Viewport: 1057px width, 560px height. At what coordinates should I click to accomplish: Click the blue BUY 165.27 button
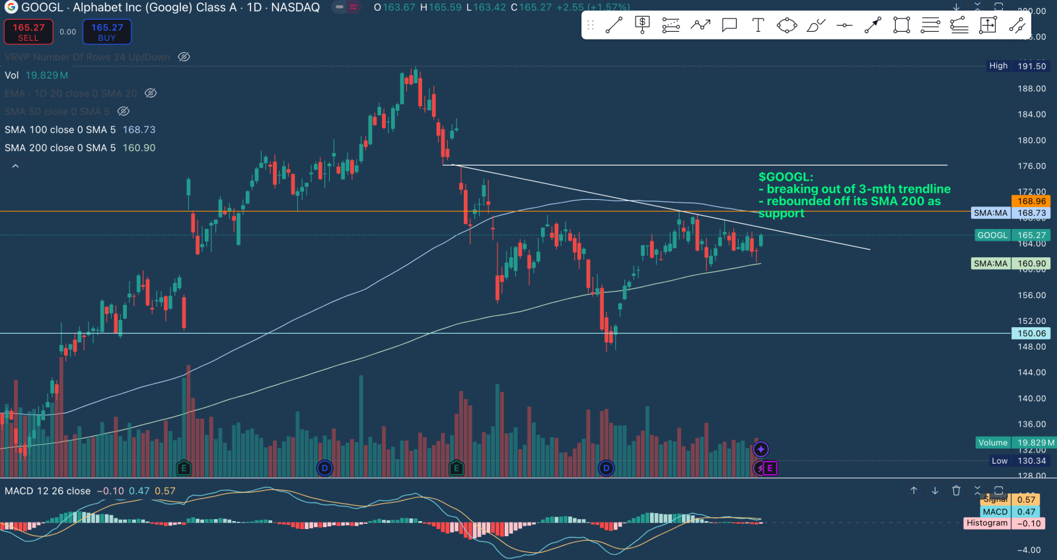[x=107, y=32]
